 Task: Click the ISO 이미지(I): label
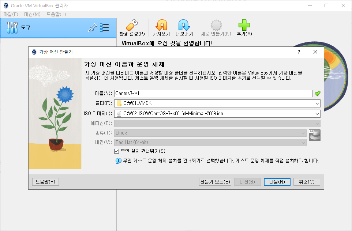point(98,113)
